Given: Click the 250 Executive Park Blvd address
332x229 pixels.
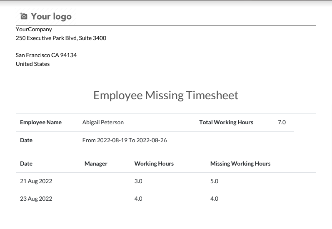Looking at the screenshot, I should pyautogui.click(x=61, y=38).
